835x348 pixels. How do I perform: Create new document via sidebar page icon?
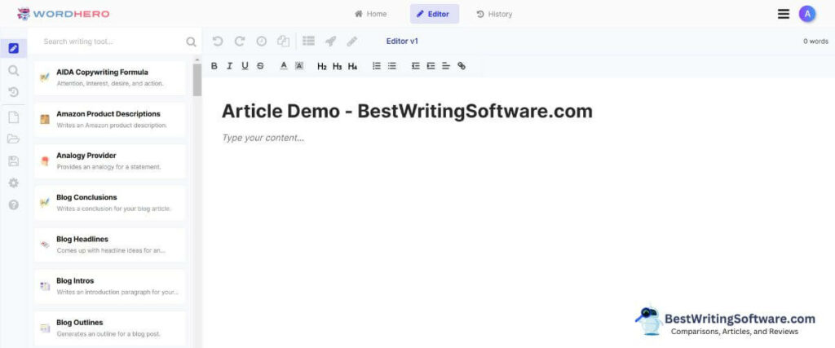[14, 117]
